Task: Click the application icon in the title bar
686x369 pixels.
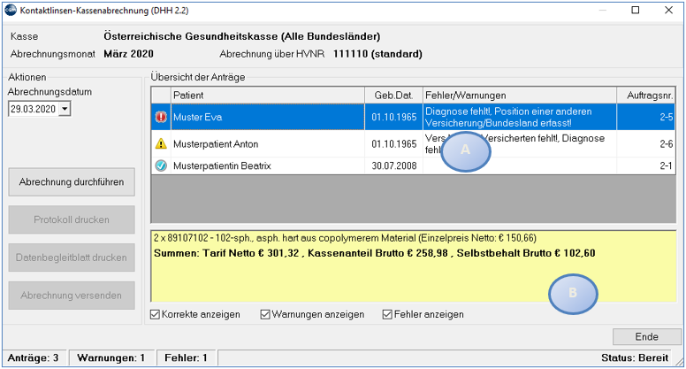Action: click(11, 10)
